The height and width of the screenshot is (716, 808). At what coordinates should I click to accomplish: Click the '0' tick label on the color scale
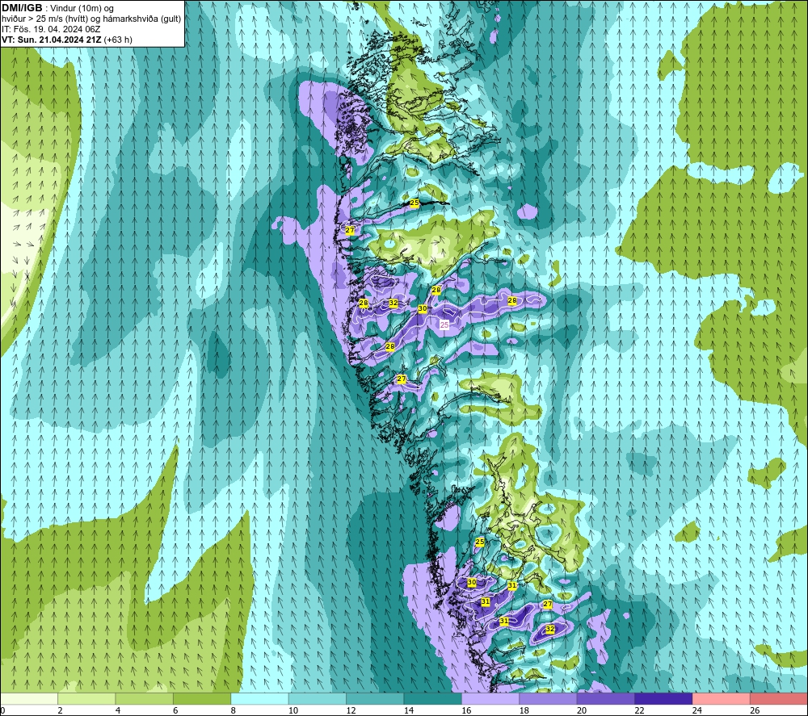pos(2,710)
